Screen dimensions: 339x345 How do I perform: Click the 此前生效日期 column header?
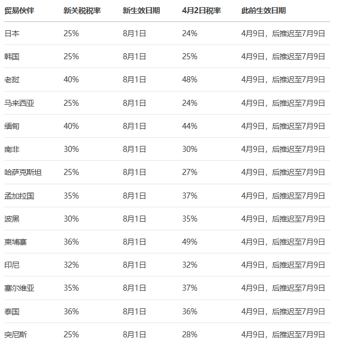click(263, 10)
